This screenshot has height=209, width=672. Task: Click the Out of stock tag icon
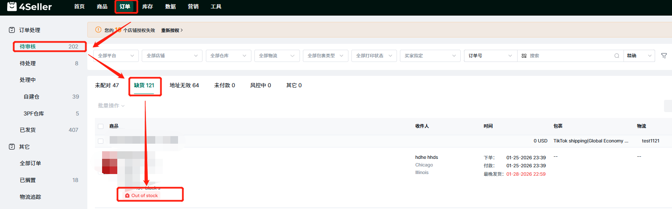click(127, 196)
